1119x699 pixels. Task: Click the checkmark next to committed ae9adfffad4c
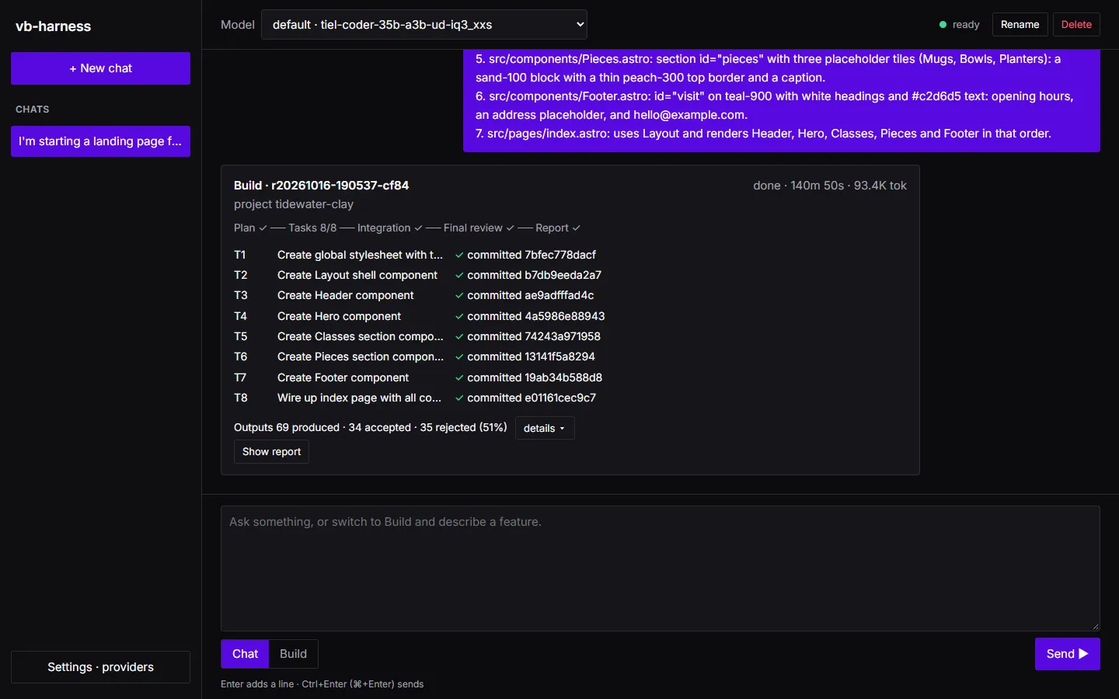pos(459,295)
